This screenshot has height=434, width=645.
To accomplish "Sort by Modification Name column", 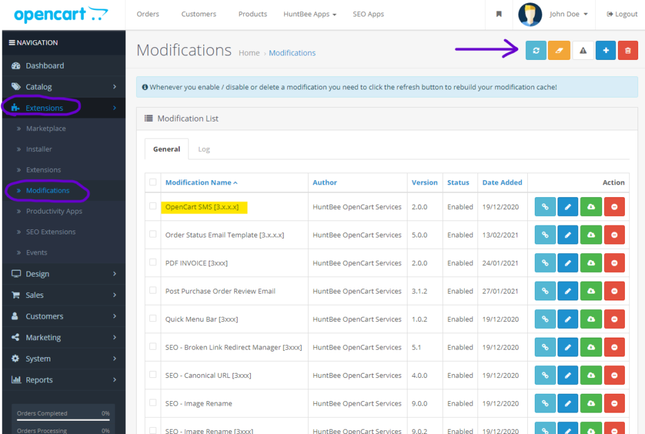I will [201, 182].
